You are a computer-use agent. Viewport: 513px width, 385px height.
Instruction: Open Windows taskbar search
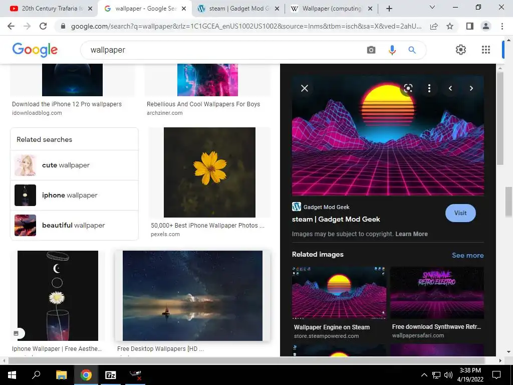[x=36, y=375]
